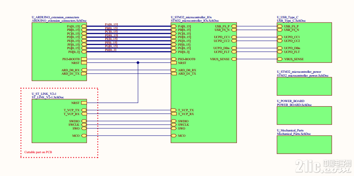Image resolution: width=354 pixels, height=176 pixels.
Task: Select the U_POWER_BOARD sheet designator
Action: tap(291, 101)
